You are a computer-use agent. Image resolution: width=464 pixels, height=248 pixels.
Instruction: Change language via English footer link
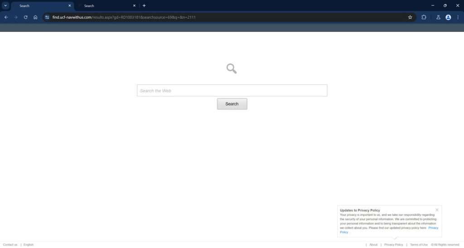(29, 245)
